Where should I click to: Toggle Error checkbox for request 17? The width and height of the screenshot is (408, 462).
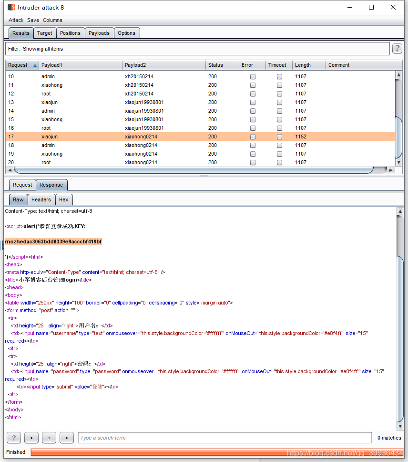[x=253, y=136]
